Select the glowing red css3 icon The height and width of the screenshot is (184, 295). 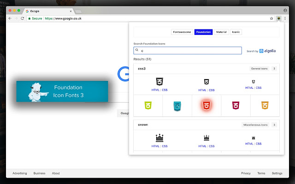tap(206, 105)
